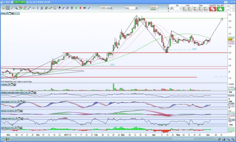Open the alert bell tool
The width and height of the screenshot is (236, 142).
click(3, 8)
